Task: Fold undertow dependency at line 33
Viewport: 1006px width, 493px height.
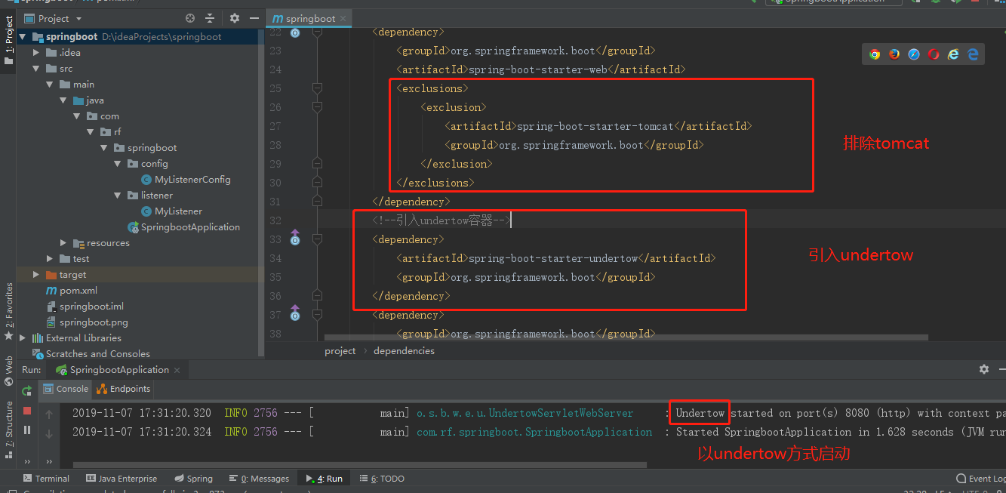Action: [x=317, y=239]
